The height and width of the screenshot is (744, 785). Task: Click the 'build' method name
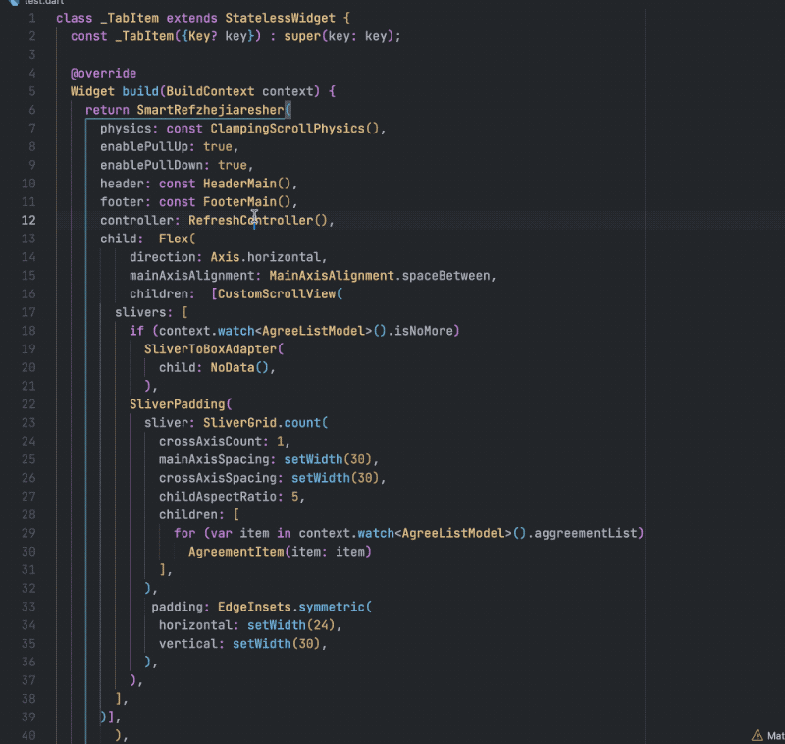pyautogui.click(x=140, y=91)
